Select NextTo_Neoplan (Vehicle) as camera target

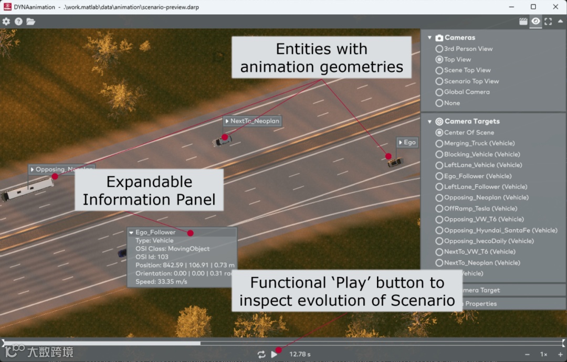(478, 263)
